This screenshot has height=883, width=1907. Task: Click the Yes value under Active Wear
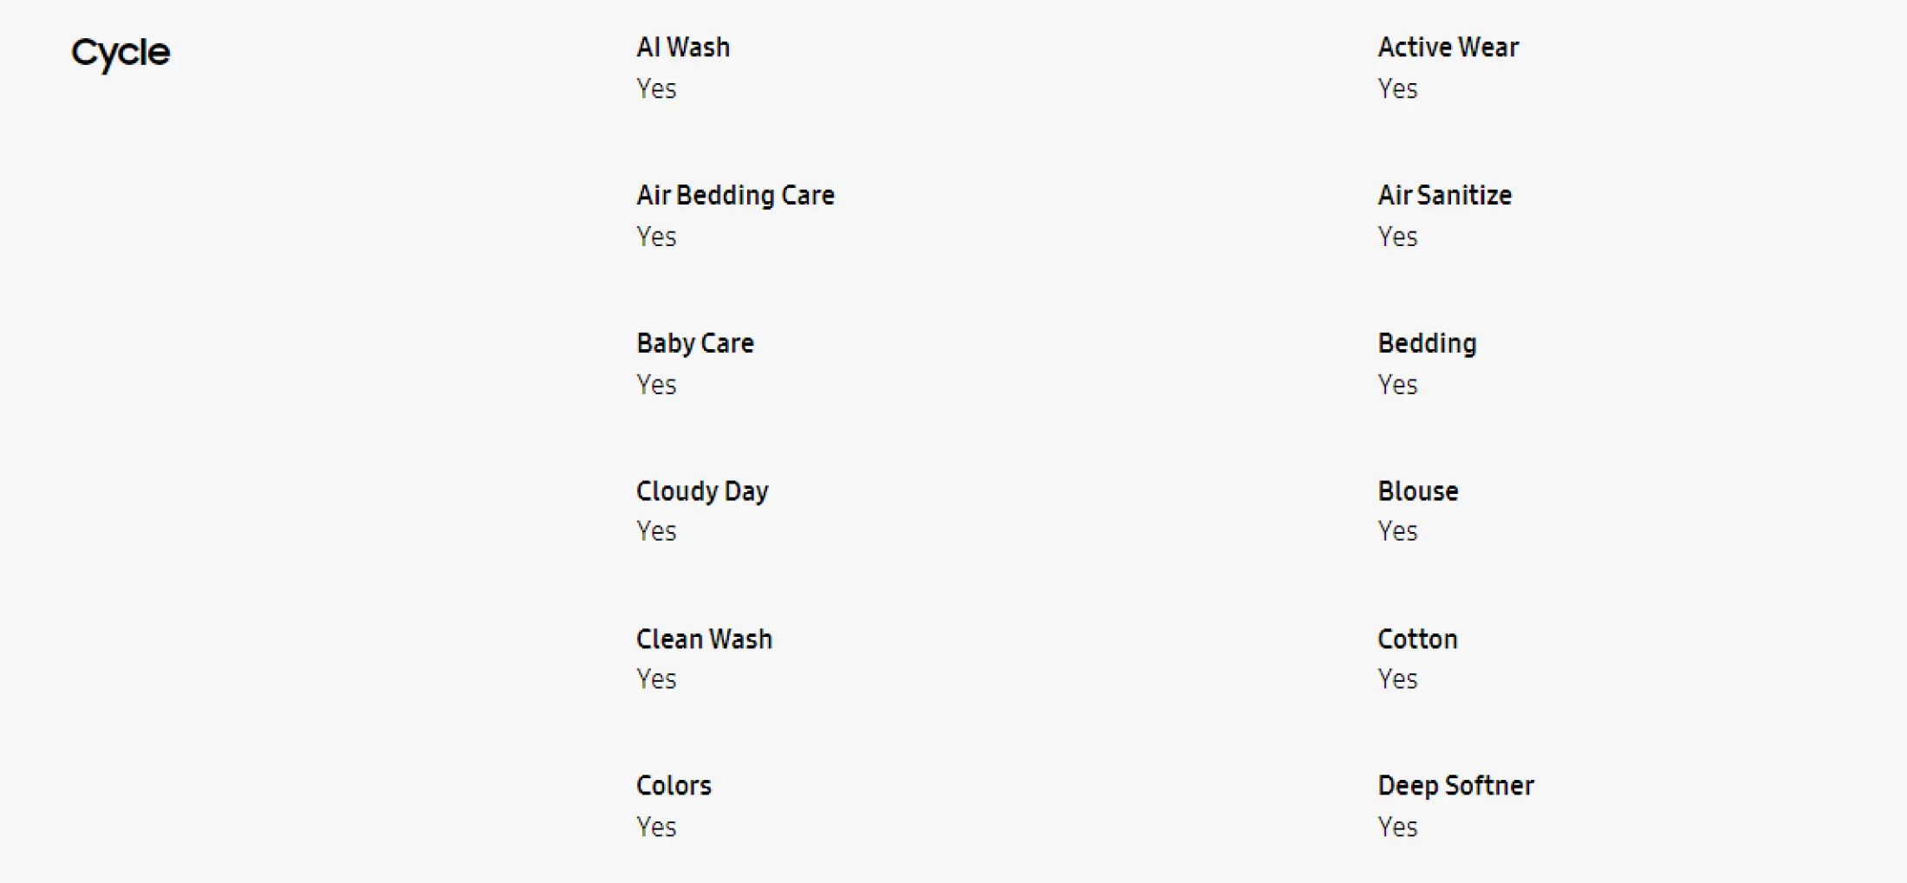[1398, 89]
